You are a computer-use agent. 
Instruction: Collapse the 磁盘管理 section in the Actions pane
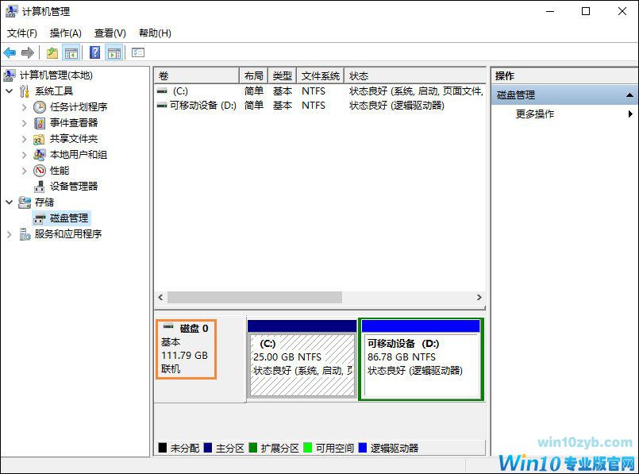(x=629, y=94)
